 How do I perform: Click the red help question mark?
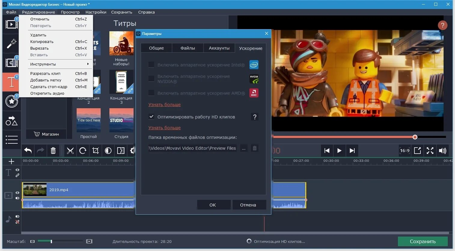(442, 25)
